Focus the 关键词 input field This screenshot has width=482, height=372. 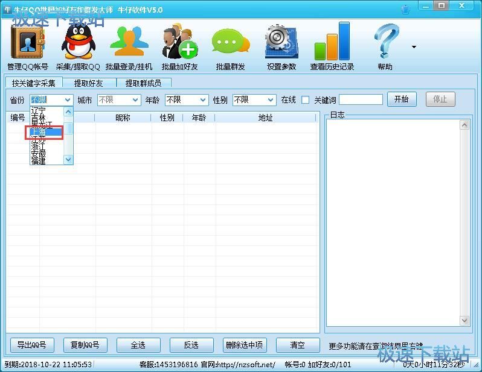(361, 99)
